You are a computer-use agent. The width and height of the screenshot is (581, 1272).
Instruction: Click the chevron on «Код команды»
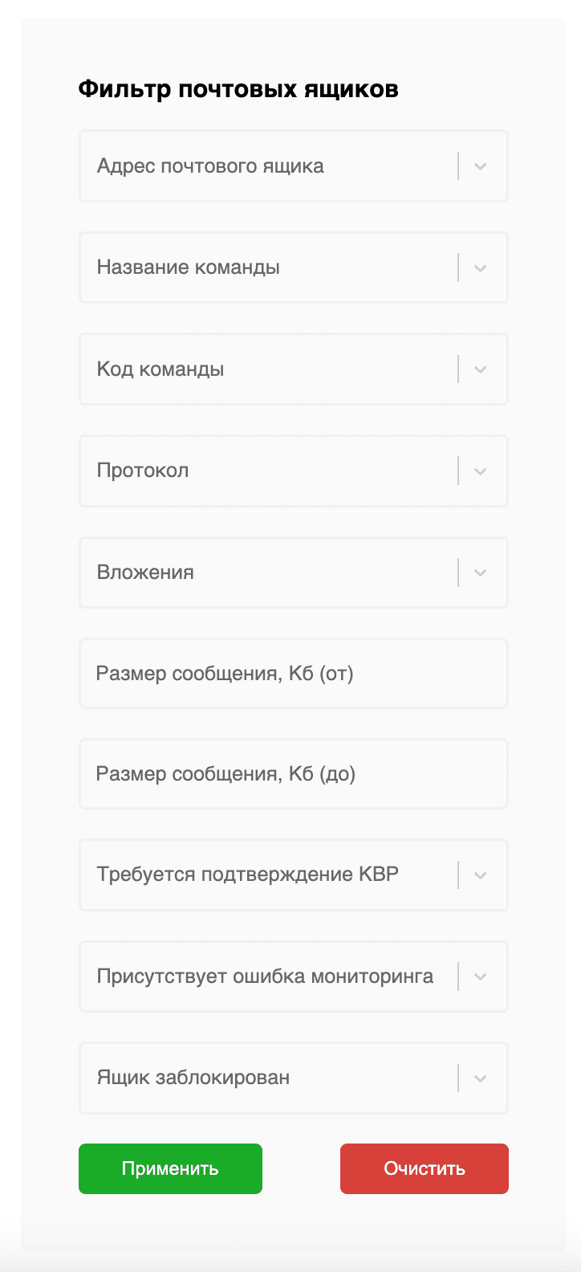[480, 369]
